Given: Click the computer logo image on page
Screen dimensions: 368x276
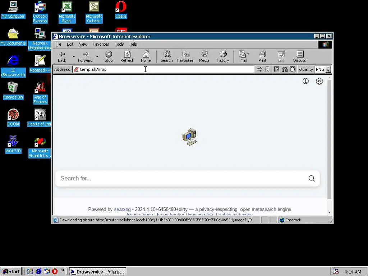Looking at the screenshot, I should point(190,137).
